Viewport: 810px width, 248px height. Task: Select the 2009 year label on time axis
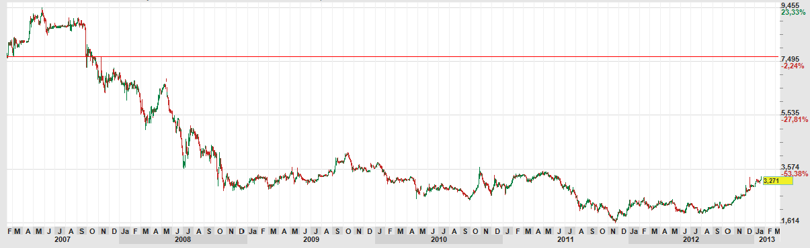(x=311, y=239)
